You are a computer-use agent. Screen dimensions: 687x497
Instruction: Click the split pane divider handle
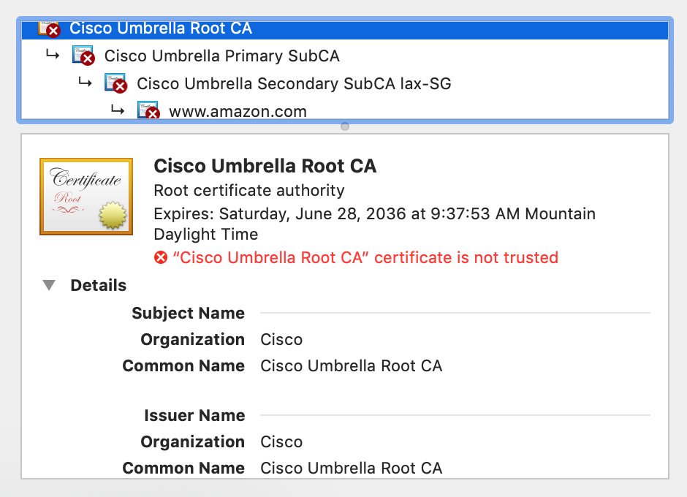click(345, 126)
